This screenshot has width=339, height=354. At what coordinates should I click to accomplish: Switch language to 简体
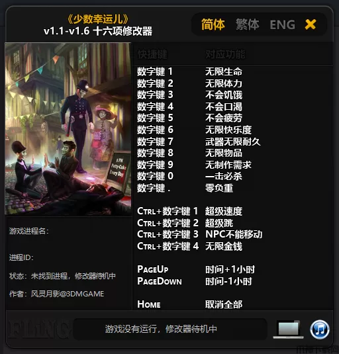click(x=213, y=24)
